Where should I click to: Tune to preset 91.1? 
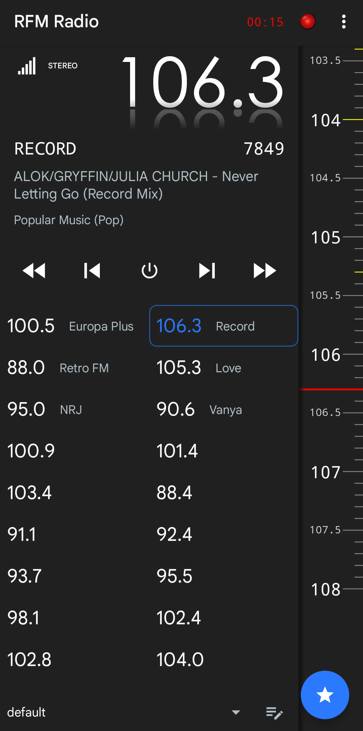tap(75, 534)
